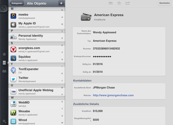This screenshot has height=125, width=173.
Task: Tap the Gültig ab 01/2010 value
Action: 98,72
